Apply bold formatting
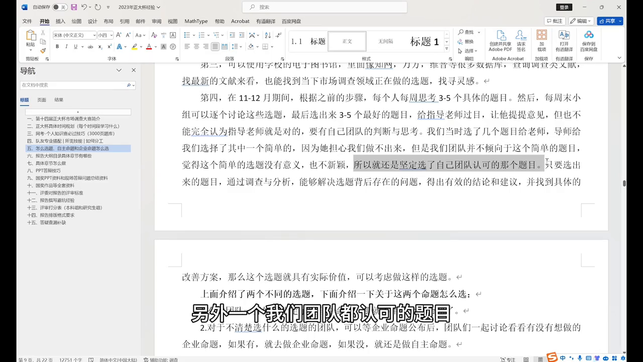This screenshot has height=362, width=643. click(x=57, y=47)
